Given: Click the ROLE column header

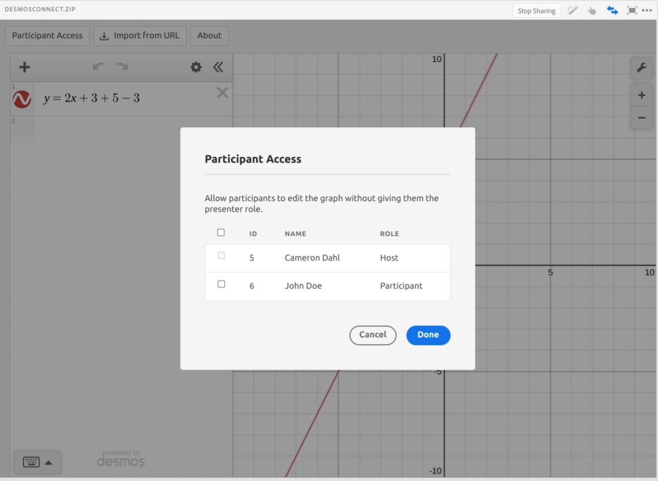Looking at the screenshot, I should click(390, 233).
